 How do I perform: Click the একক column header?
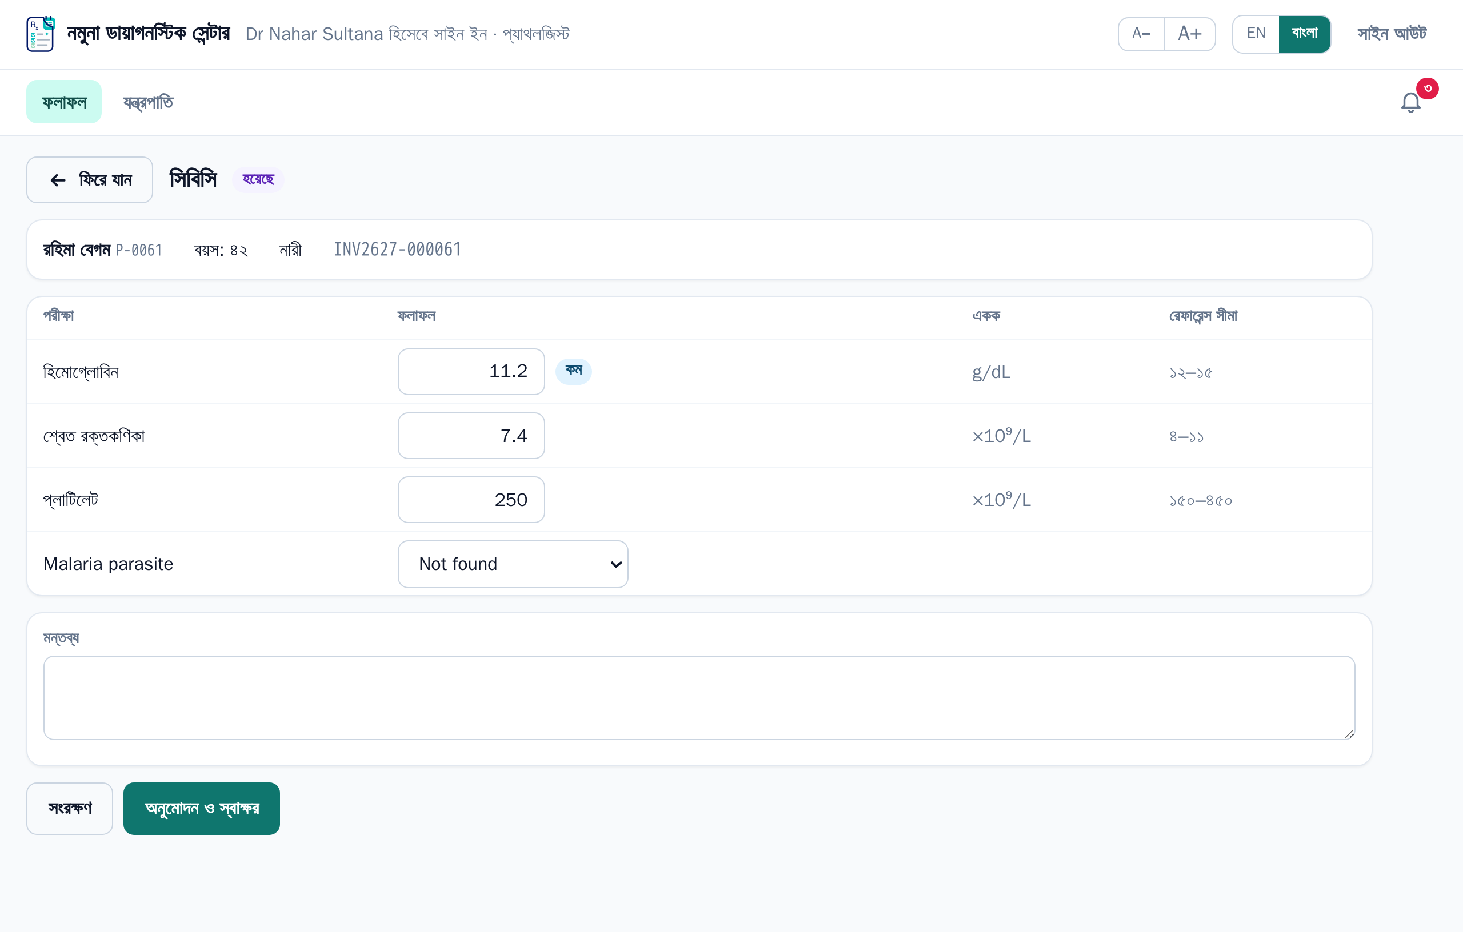pos(986,316)
